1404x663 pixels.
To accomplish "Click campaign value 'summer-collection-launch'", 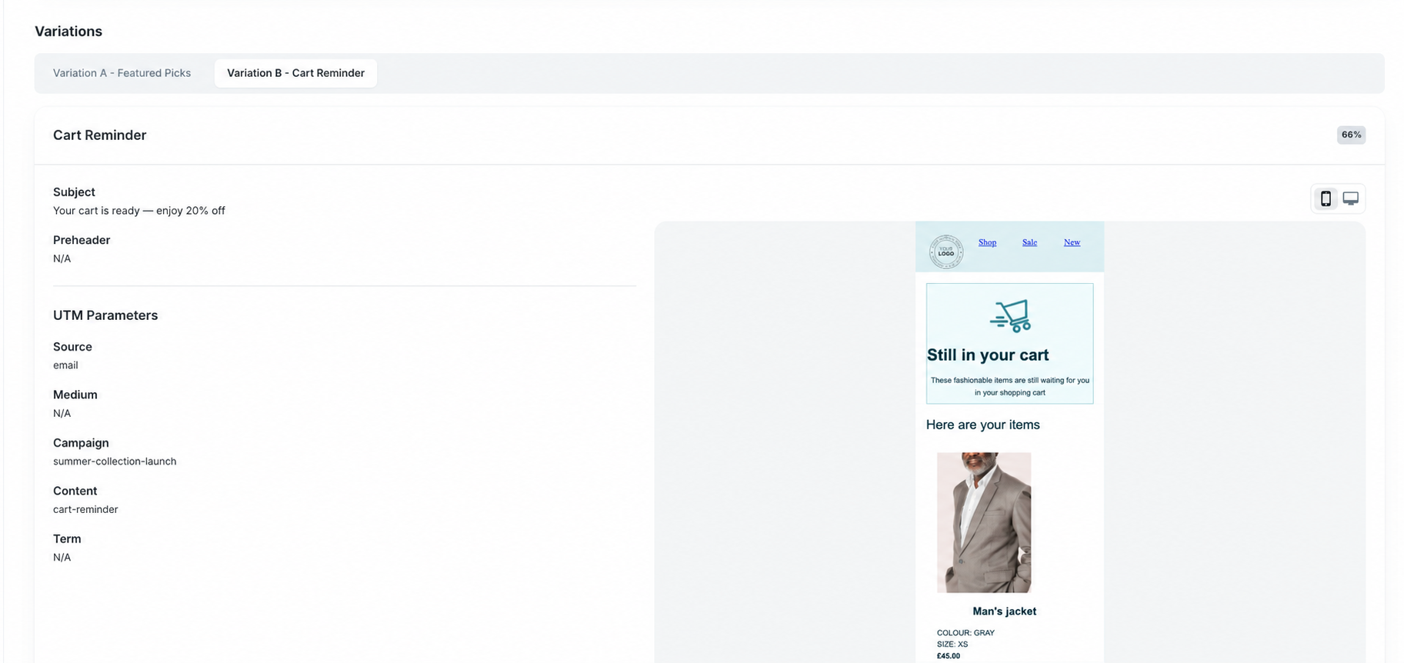I will [115, 461].
